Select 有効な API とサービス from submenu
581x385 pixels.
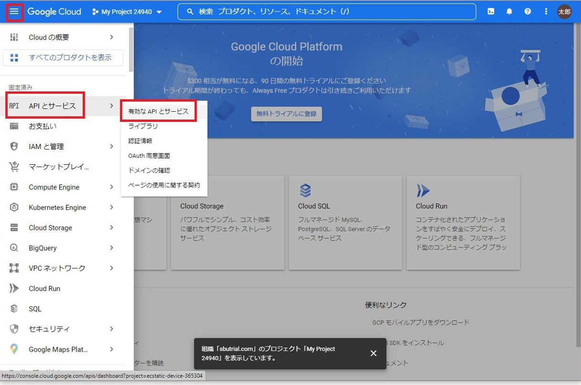(x=159, y=111)
